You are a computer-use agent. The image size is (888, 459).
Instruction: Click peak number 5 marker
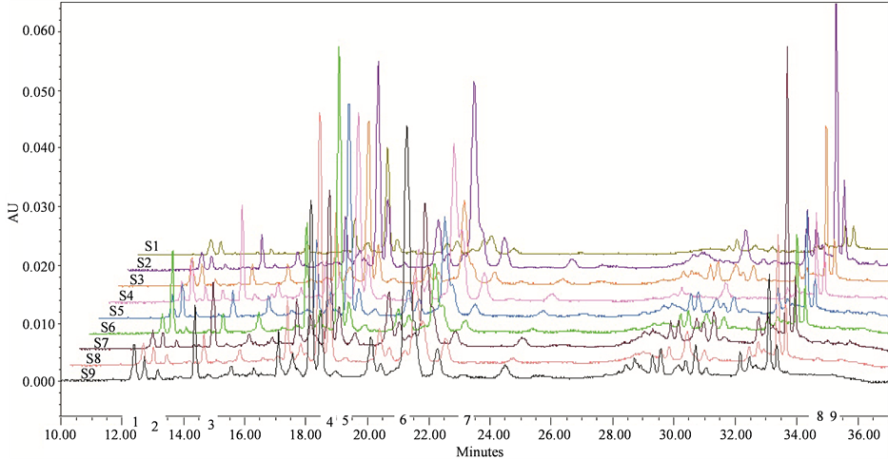(345, 420)
